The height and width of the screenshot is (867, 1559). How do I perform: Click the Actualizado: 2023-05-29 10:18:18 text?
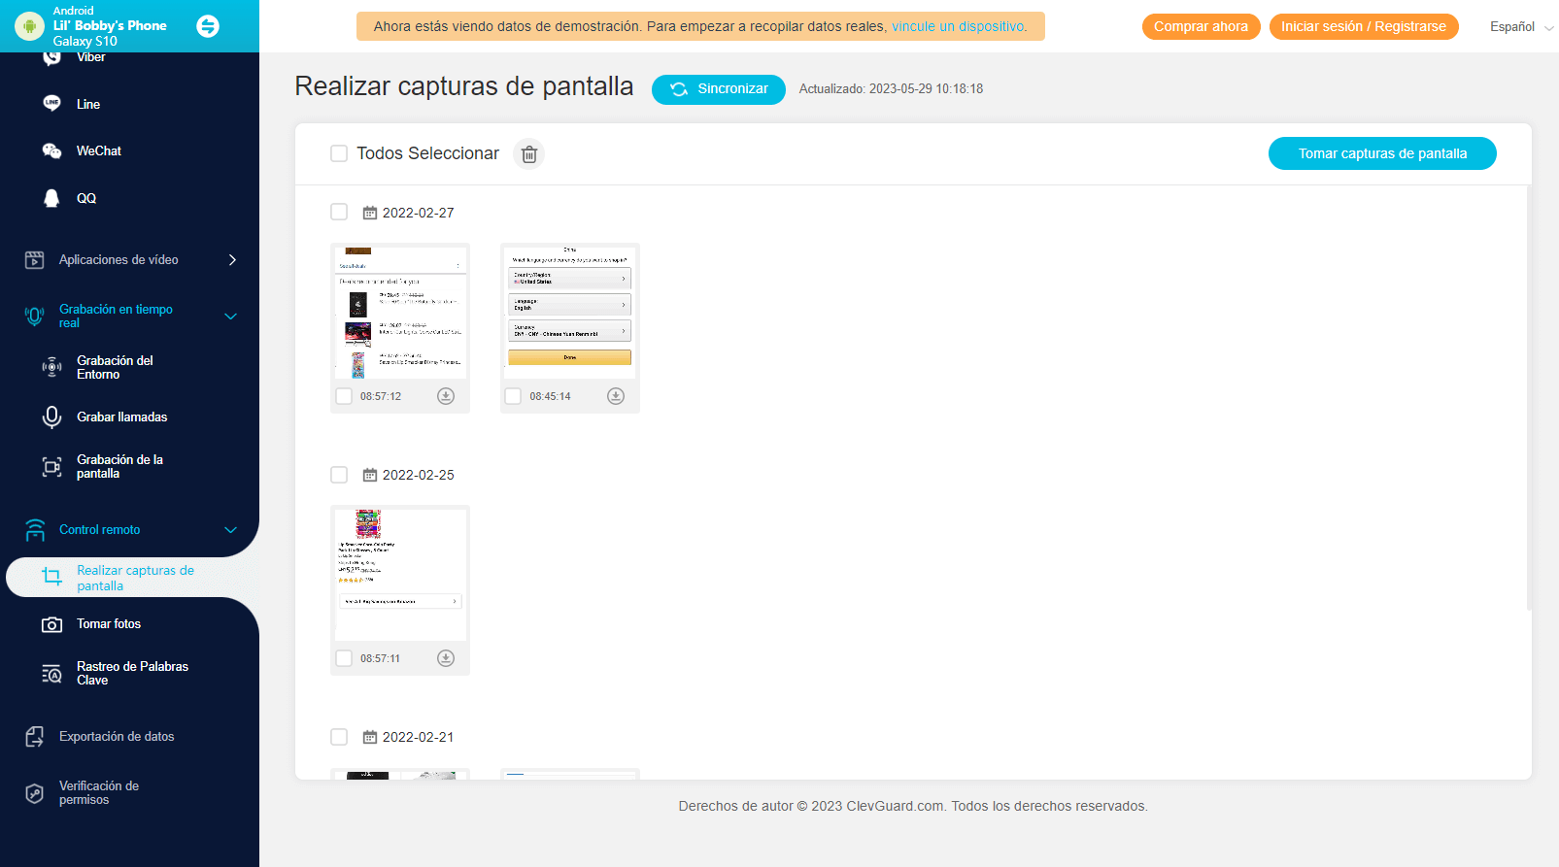[x=891, y=89]
